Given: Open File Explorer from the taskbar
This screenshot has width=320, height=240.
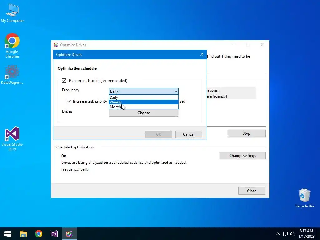Looking at the screenshot, I should 23,234.
